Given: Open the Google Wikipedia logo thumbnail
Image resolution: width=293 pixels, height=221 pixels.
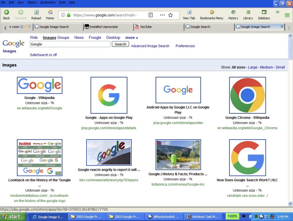Looking at the screenshot, I should click(40, 85).
